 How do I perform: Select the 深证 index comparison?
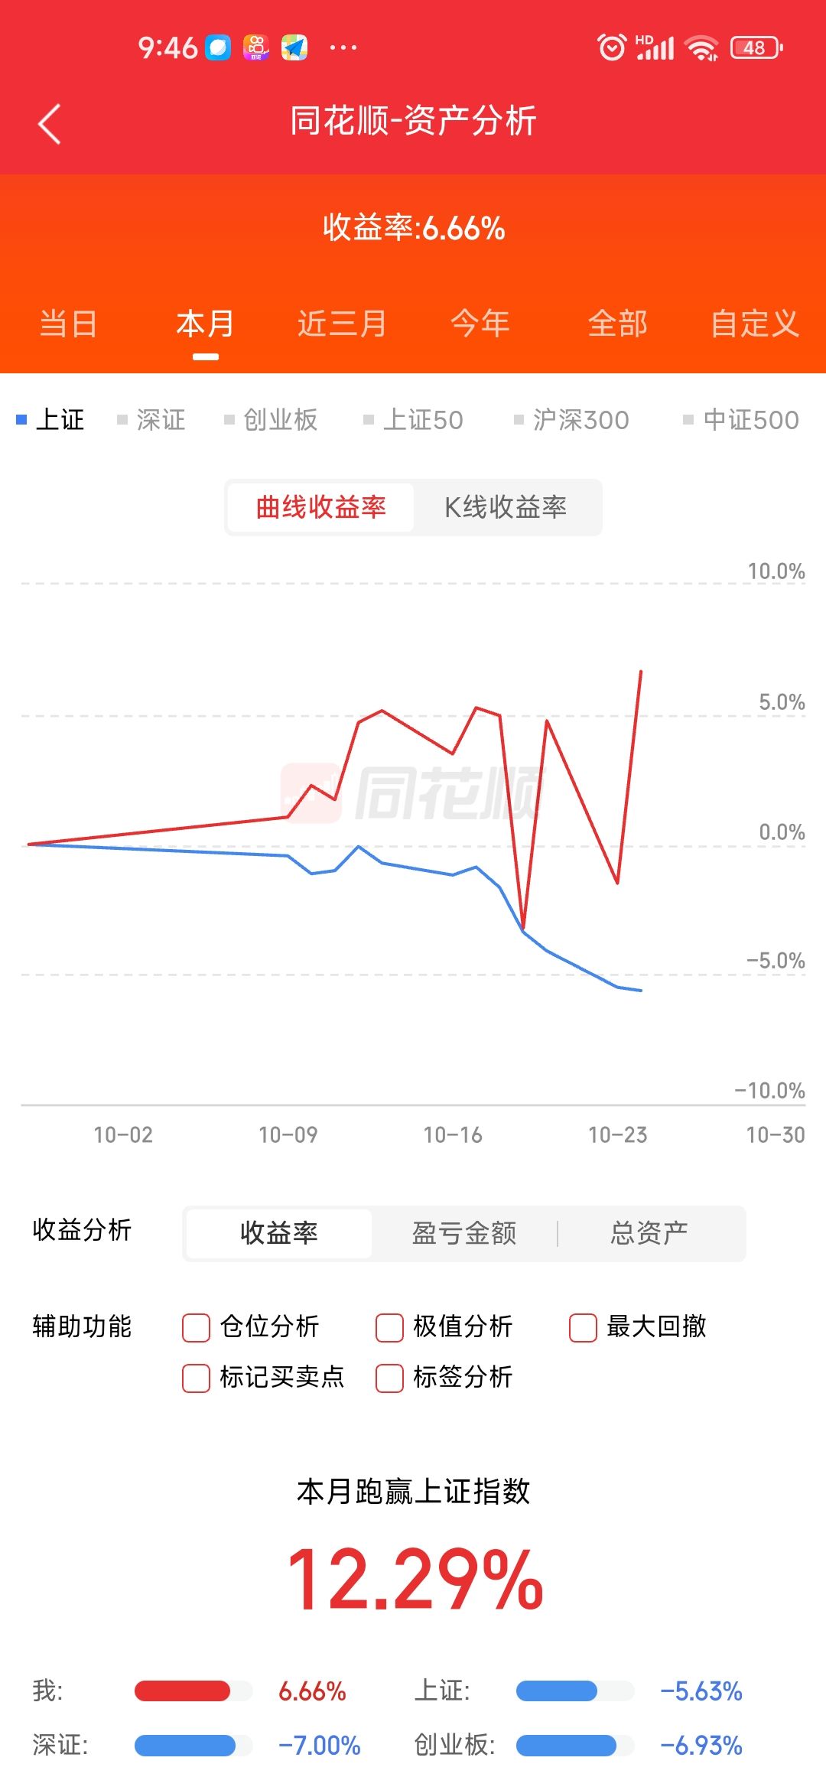click(151, 420)
